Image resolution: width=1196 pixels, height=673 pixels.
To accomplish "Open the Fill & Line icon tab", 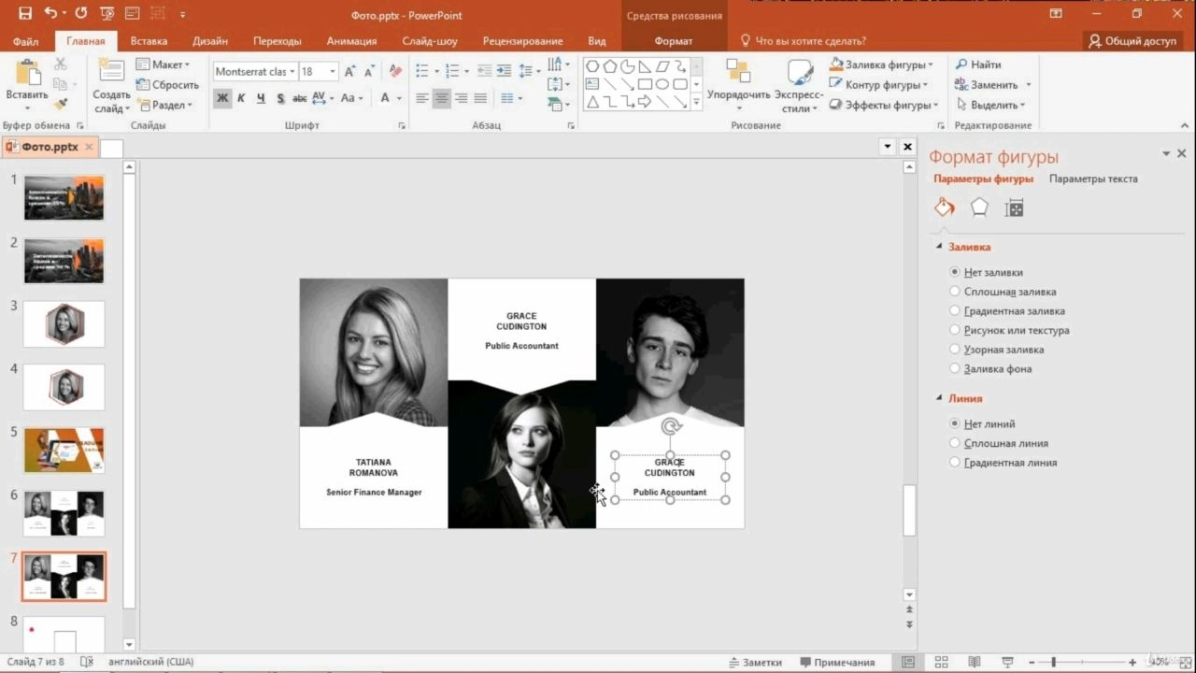I will [945, 208].
